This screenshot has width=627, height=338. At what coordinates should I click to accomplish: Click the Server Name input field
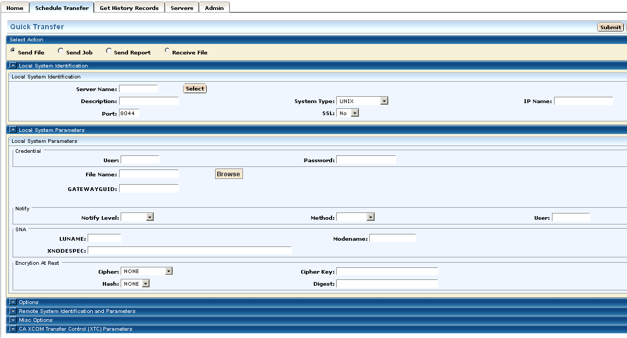[x=139, y=89]
